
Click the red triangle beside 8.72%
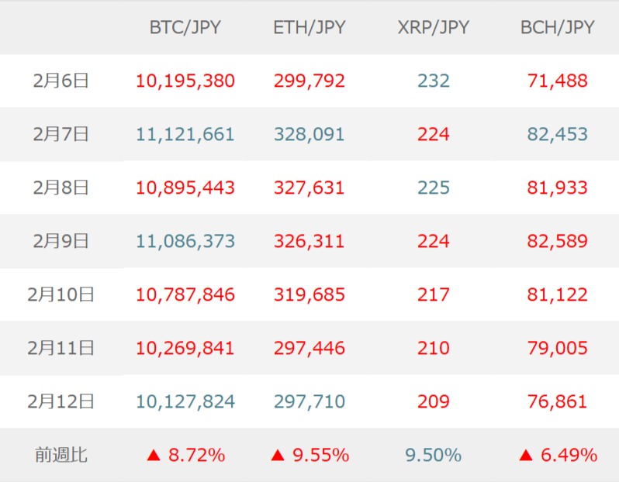click(x=153, y=456)
